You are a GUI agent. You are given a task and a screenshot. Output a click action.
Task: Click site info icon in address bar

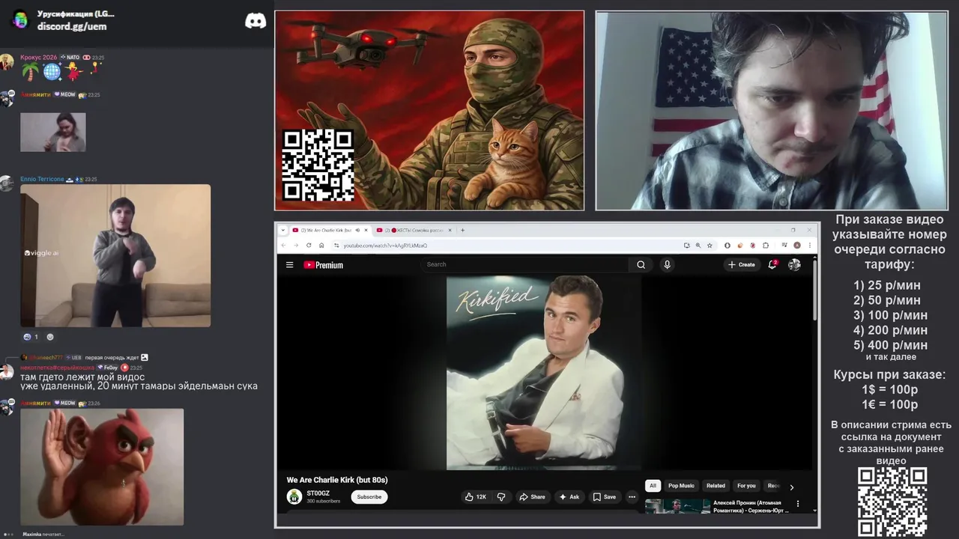[x=336, y=246]
